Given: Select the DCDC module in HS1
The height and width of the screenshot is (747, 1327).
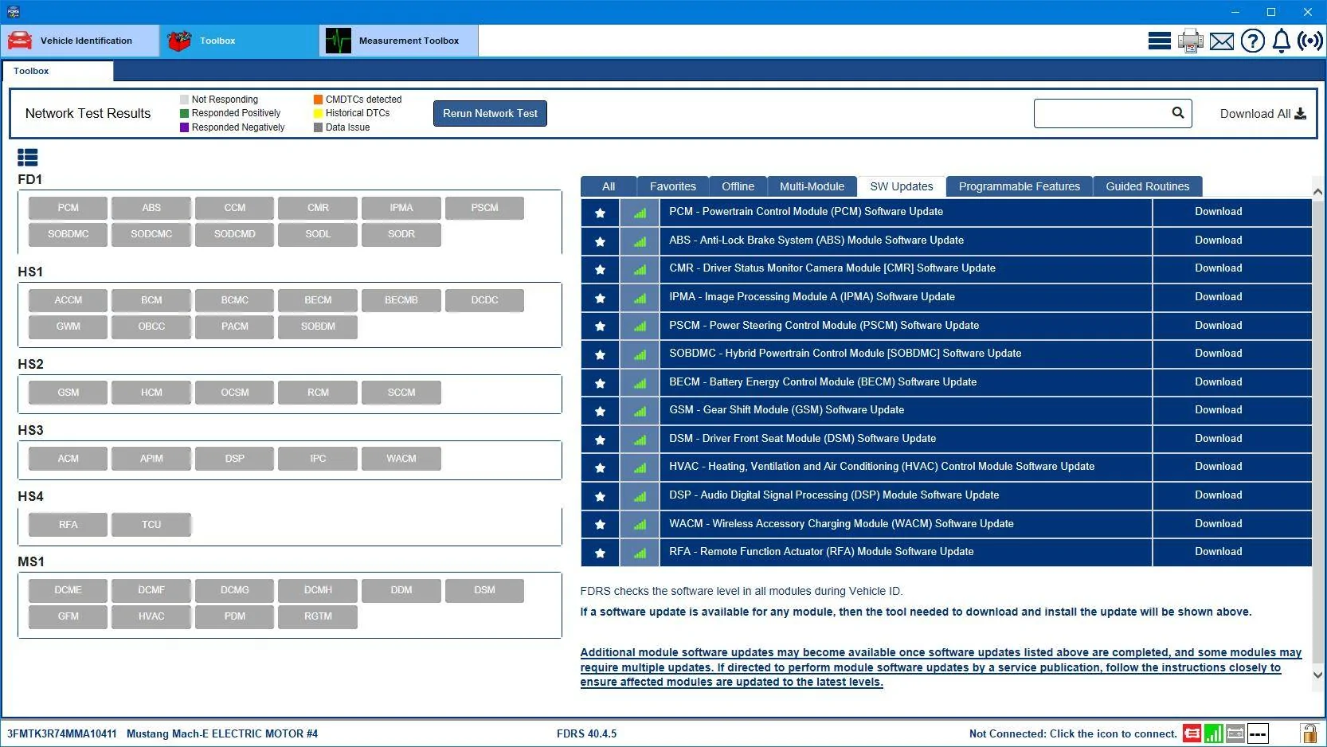Looking at the screenshot, I should click(484, 300).
